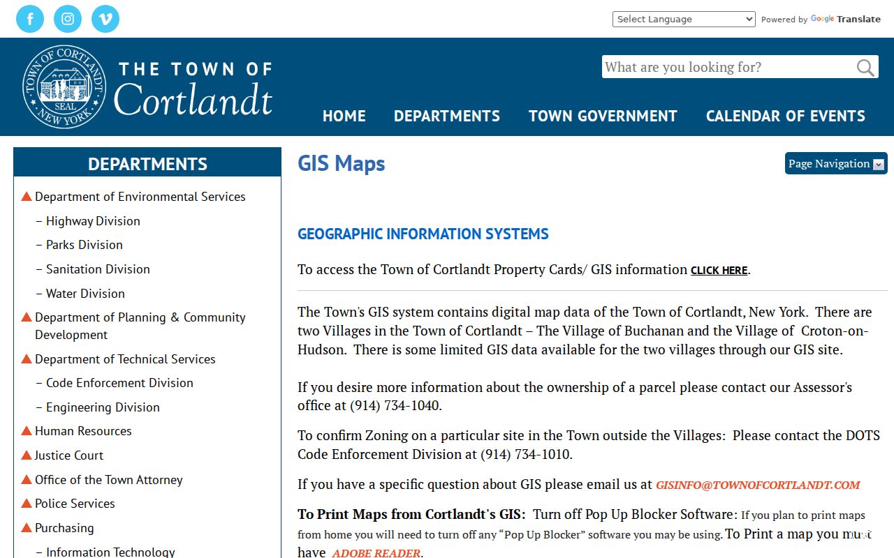The width and height of the screenshot is (894, 558).
Task: Follow the CLICK HERE property cards link
Action: pos(719,271)
